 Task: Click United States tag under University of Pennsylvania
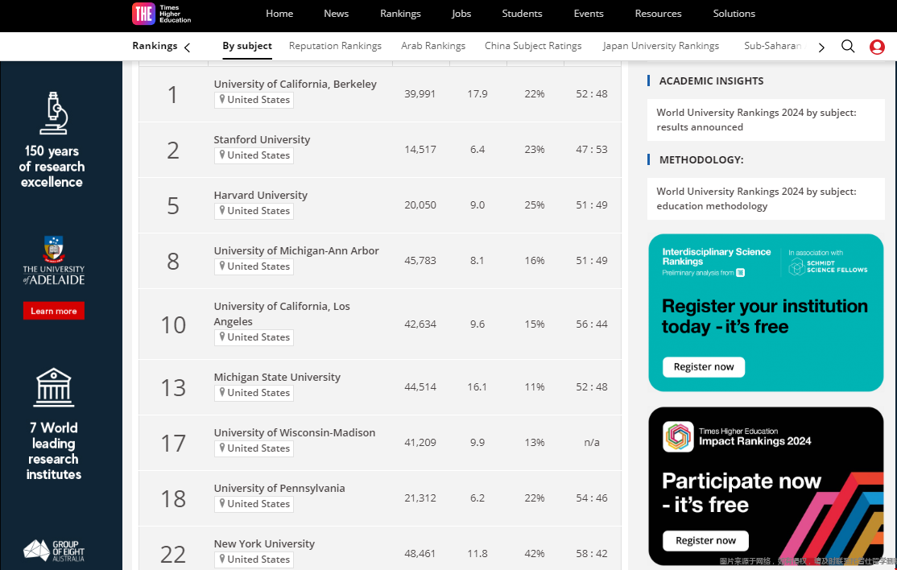(254, 504)
